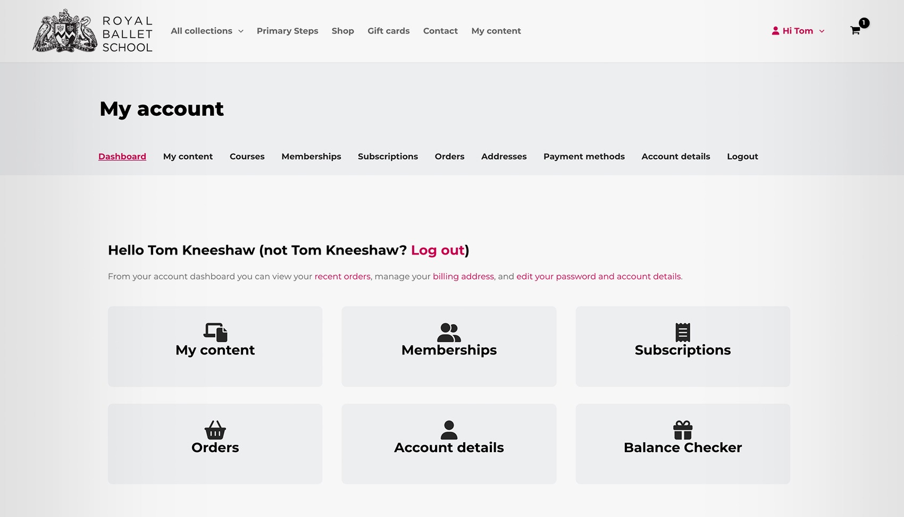Click the receipt icon on Subscriptions card
Image resolution: width=904 pixels, height=517 pixels.
click(x=683, y=332)
